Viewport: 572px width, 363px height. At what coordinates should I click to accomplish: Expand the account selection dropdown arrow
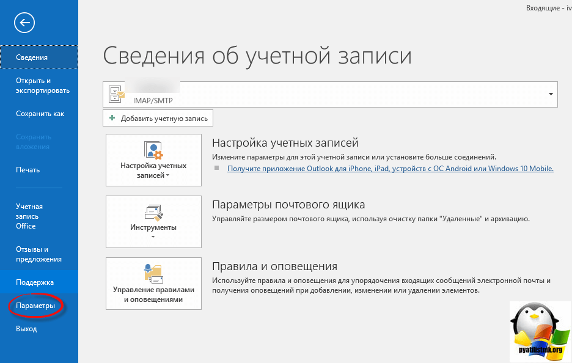click(x=551, y=94)
